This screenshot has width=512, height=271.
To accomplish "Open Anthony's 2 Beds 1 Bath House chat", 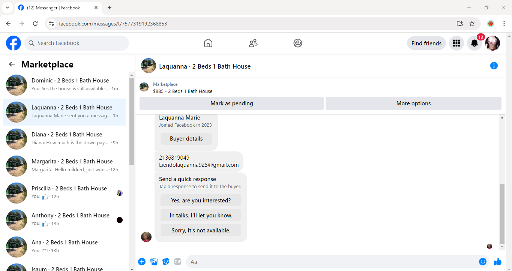I will pyautogui.click(x=65, y=220).
